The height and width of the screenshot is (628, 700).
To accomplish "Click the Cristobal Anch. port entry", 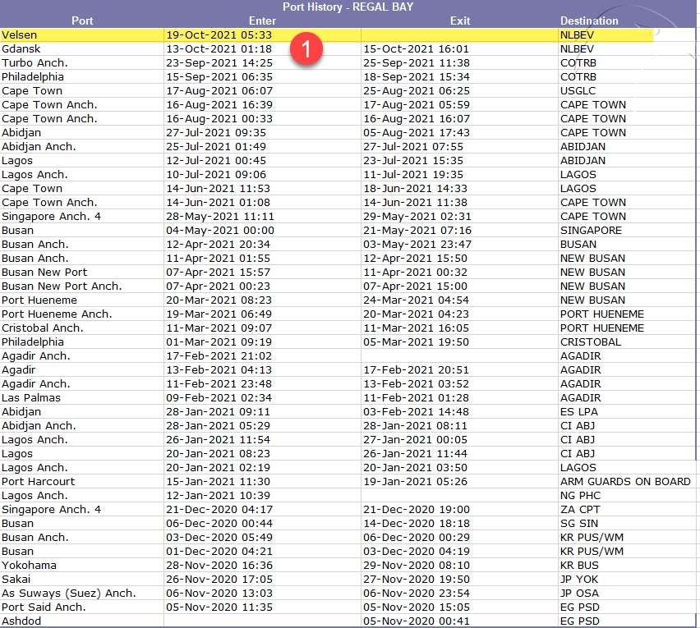I will coord(43,328).
